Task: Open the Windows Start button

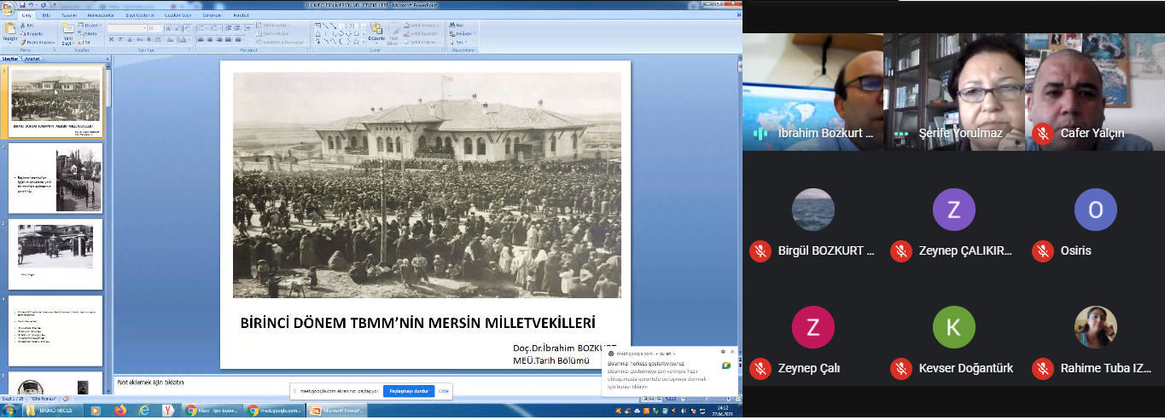Action: [9, 411]
